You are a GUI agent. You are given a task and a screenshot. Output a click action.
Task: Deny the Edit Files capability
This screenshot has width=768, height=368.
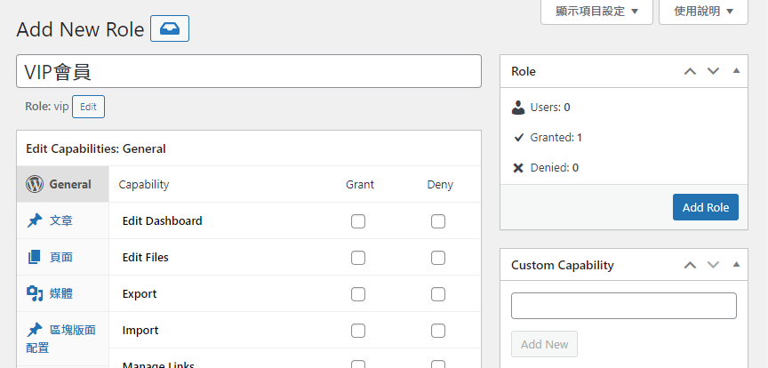coord(438,258)
